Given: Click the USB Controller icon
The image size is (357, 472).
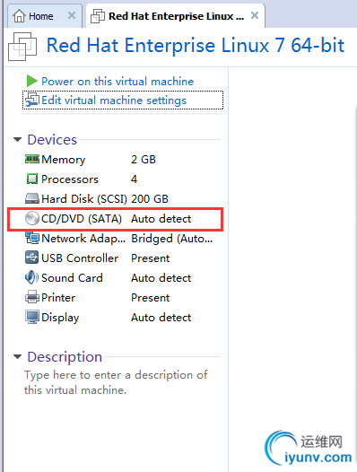Looking at the screenshot, I should click(32, 258).
